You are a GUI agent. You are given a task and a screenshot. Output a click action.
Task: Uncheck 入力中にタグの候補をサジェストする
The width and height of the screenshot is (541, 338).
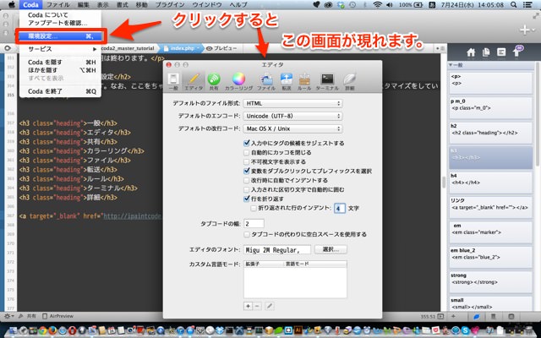point(246,143)
